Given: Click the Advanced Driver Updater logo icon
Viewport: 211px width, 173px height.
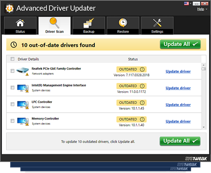Looking at the screenshot, I should [9, 8].
